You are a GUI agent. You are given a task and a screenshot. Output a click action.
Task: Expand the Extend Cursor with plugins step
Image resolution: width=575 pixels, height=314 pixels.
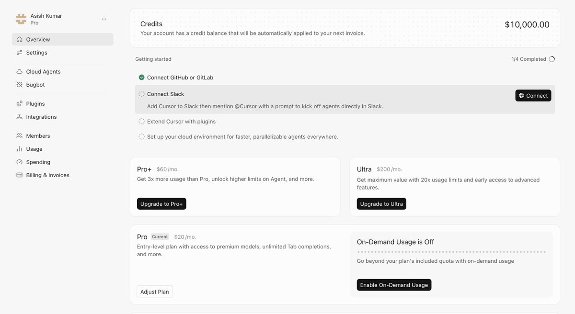(345, 122)
